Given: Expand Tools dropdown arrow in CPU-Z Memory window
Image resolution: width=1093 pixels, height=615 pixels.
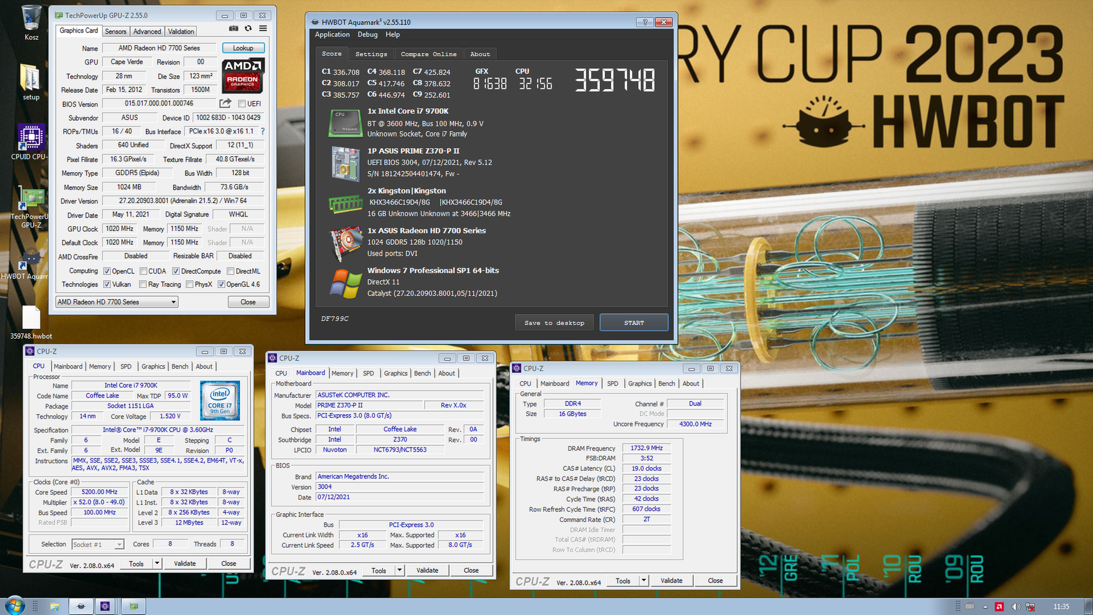Looking at the screenshot, I should click(644, 581).
